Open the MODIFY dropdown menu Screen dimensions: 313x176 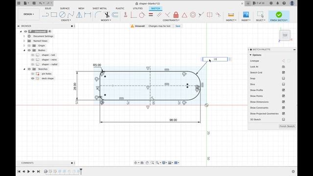106,20
